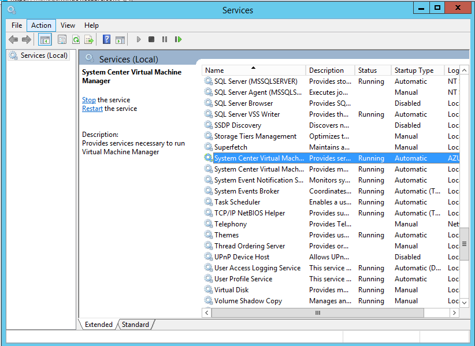The height and width of the screenshot is (346, 475).
Task: Click the gear icon beside Themes
Action: [x=209, y=235]
